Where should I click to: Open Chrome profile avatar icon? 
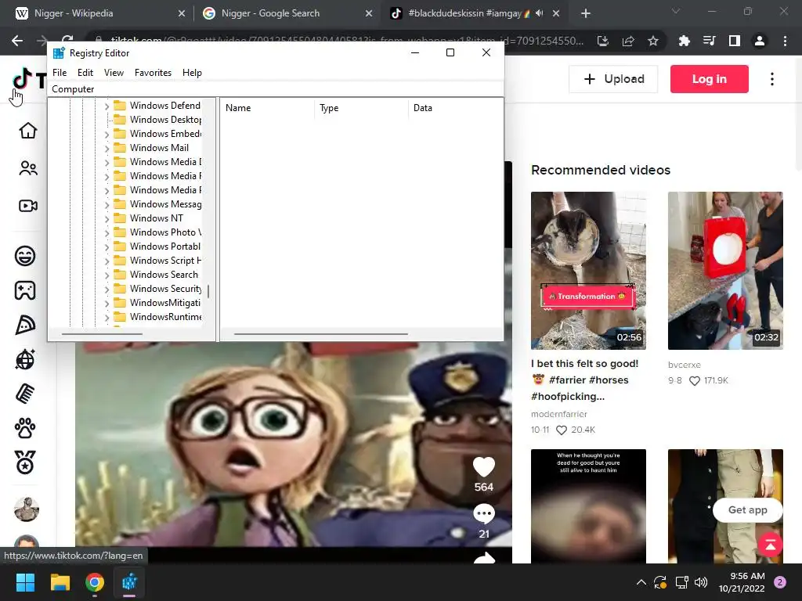[x=760, y=41]
